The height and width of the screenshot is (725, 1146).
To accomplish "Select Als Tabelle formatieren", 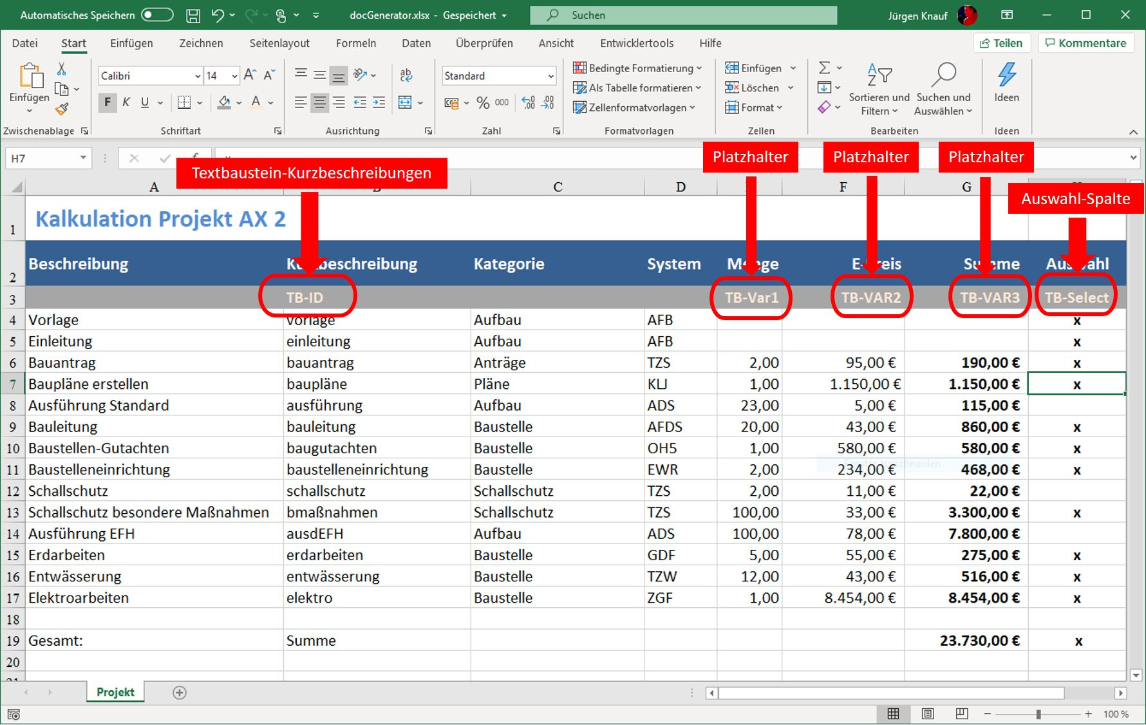I will coord(634,88).
